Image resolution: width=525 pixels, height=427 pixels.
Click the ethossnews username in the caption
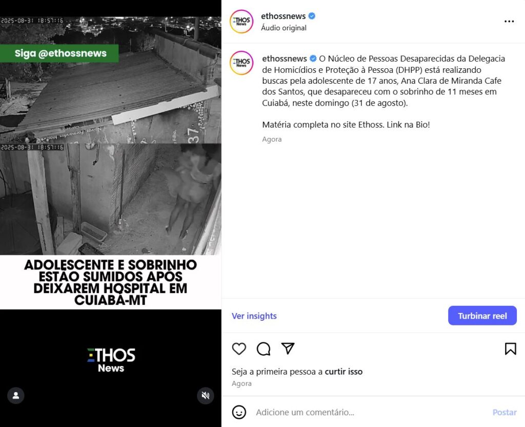(x=284, y=59)
